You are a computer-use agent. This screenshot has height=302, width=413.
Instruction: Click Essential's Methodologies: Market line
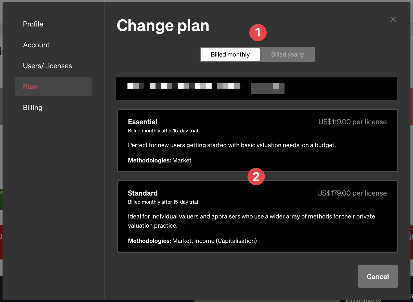160,160
